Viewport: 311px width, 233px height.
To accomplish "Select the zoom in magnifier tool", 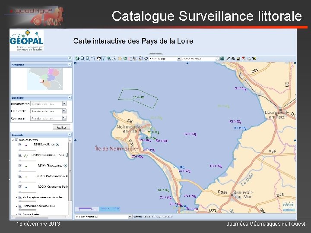I will click(83, 59).
